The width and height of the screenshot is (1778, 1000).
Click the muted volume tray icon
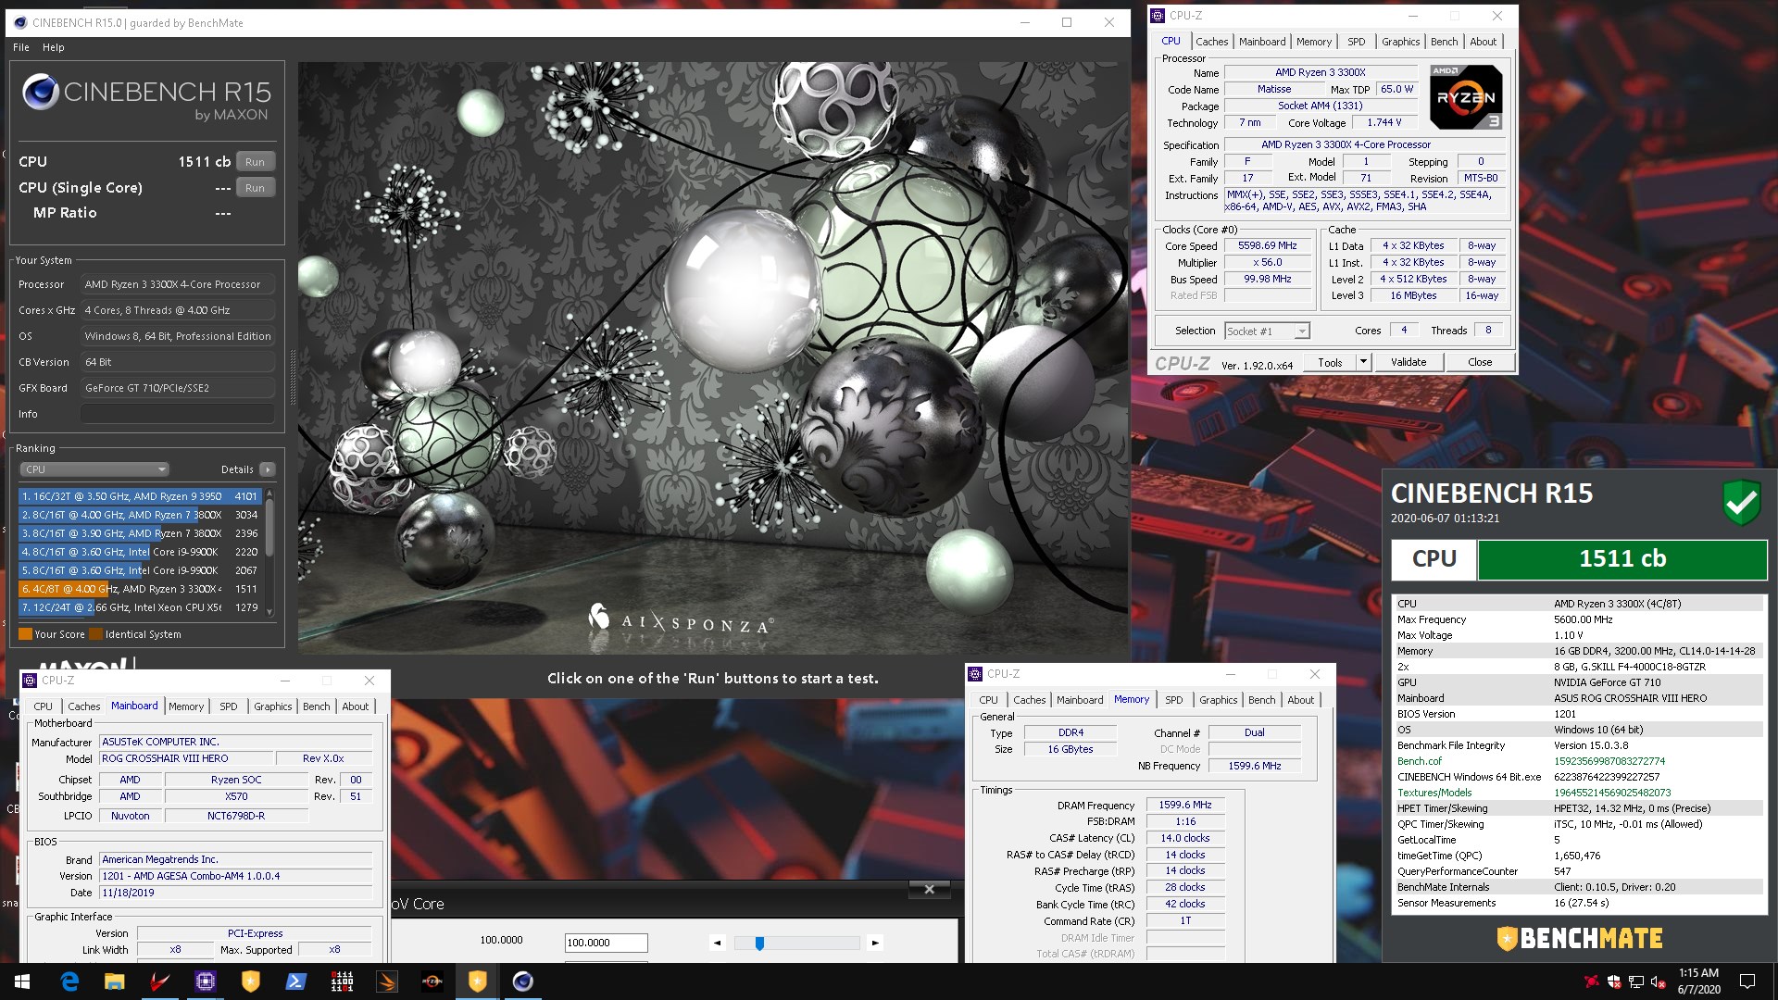tap(1658, 981)
